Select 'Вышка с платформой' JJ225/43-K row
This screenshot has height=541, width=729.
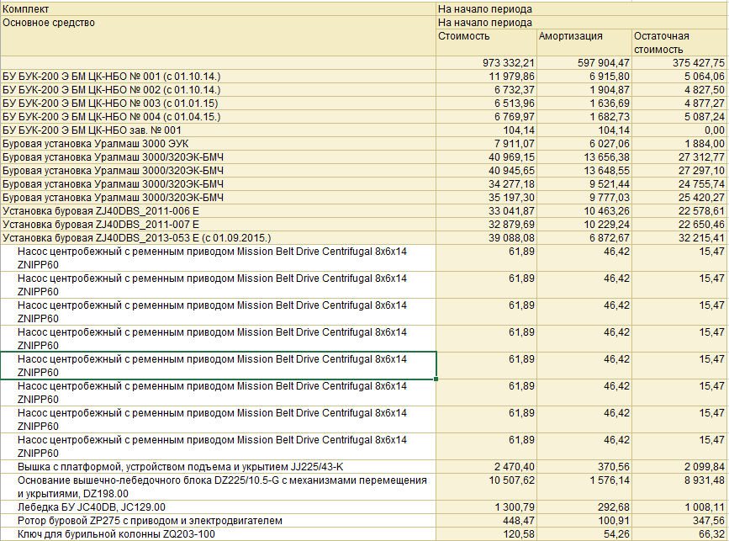pos(218,467)
